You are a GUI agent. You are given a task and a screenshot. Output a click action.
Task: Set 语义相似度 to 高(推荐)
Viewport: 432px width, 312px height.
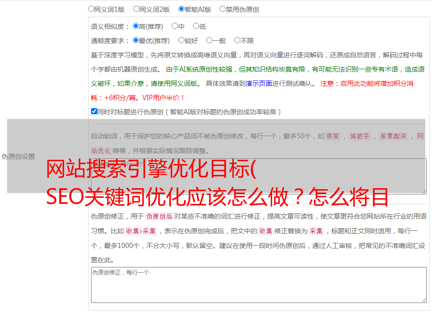(136, 26)
